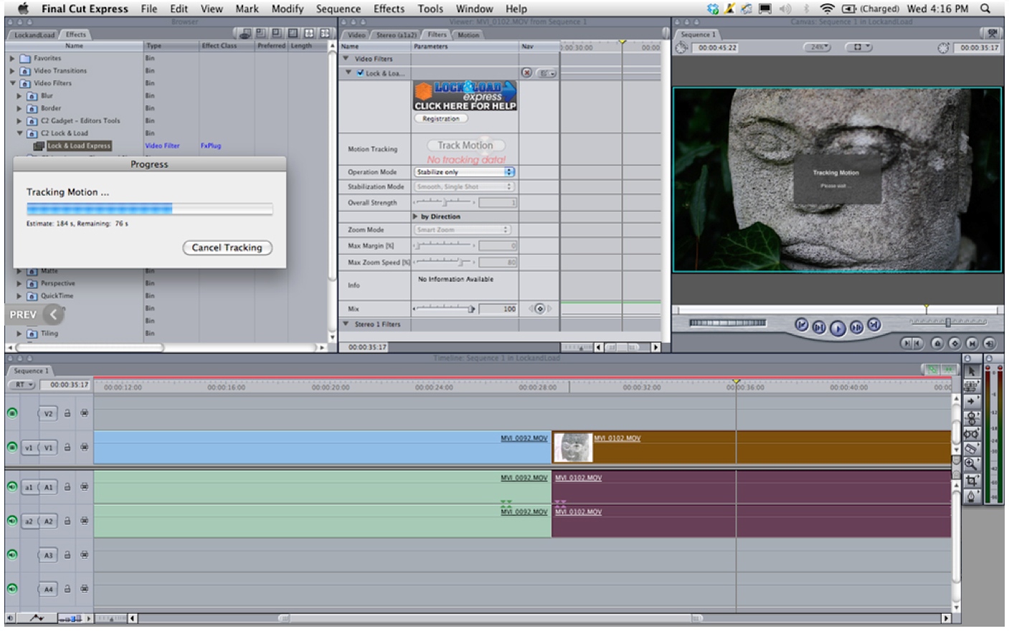Open the RT popup menu in Timeline

click(22, 385)
